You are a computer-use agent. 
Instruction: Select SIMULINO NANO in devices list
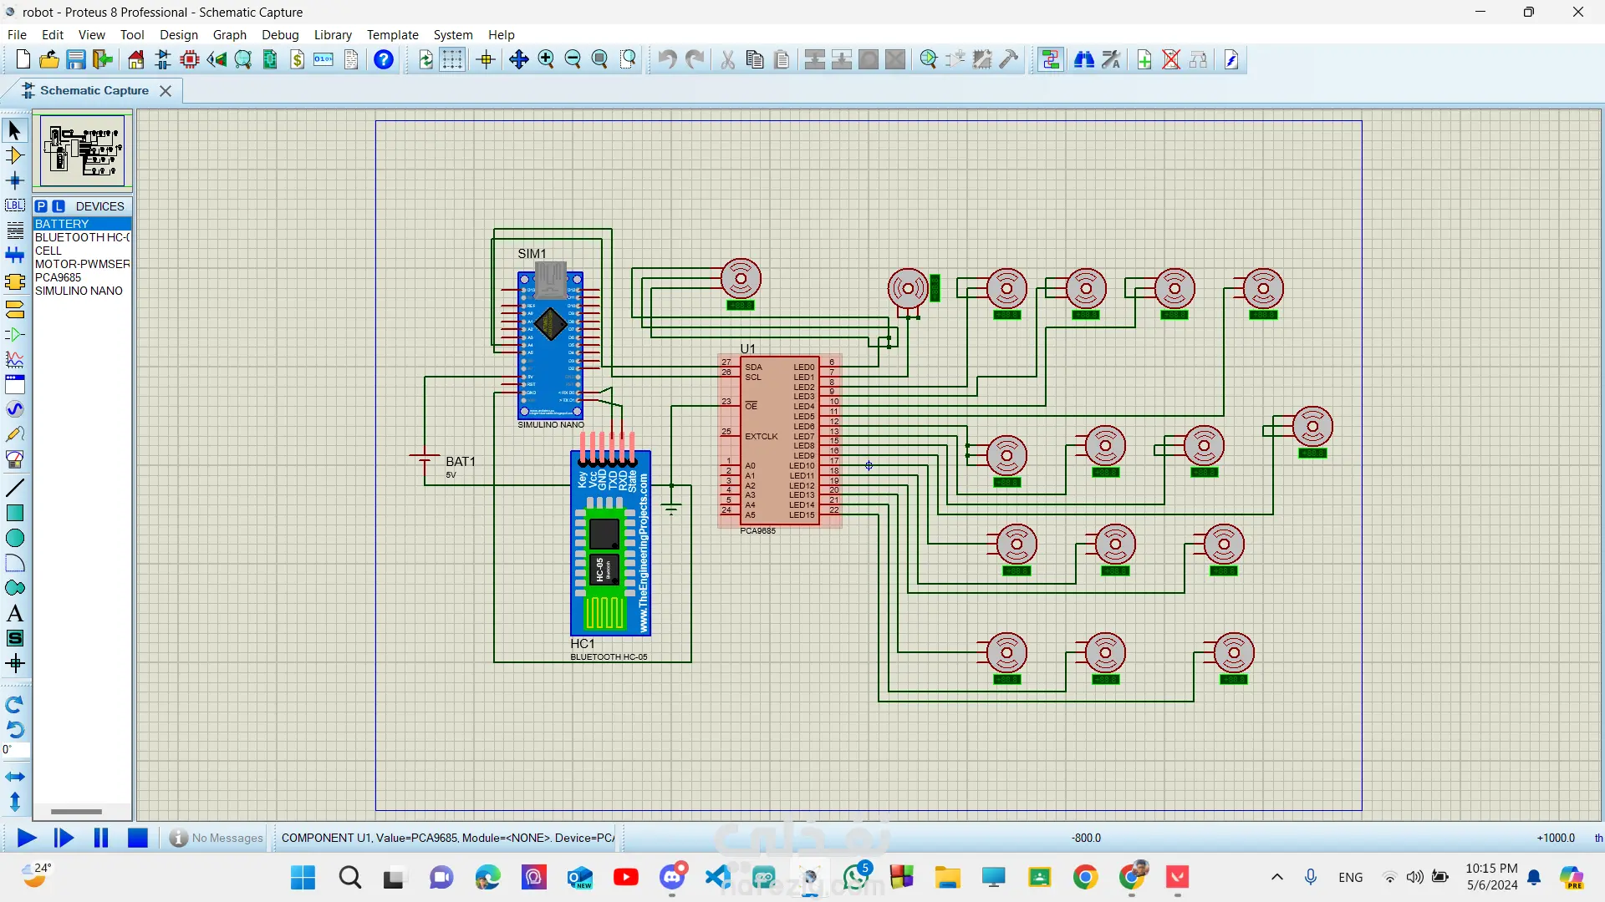pyautogui.click(x=79, y=291)
